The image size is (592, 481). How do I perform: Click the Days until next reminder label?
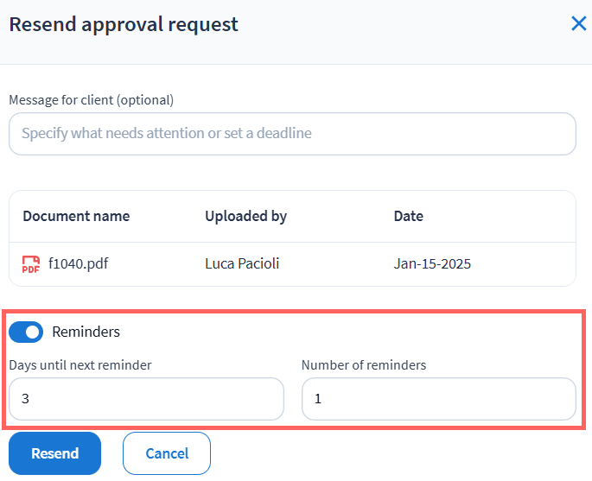pos(80,365)
